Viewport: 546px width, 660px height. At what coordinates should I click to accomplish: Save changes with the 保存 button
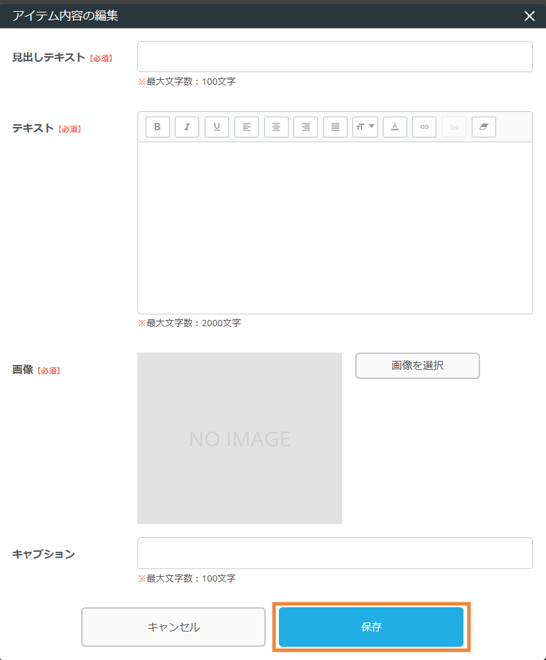371,627
